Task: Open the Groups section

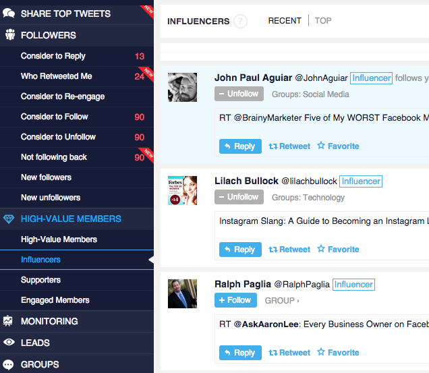Action: pos(77,364)
